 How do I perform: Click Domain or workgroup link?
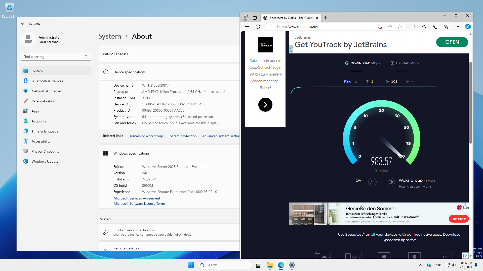[x=146, y=136]
